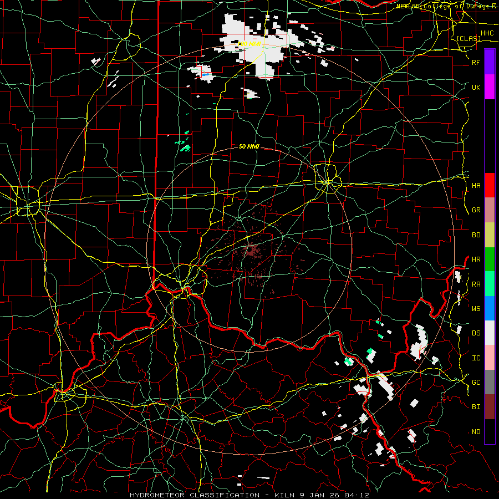Select the yellow BD legend color swatch
Screen dimensions: 499x499
490,235
